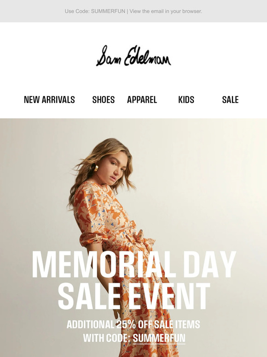Click the 'Use Code: SUMMERFUN' preheader text
Viewport: 267px width, 357px height.
[x=95, y=11]
